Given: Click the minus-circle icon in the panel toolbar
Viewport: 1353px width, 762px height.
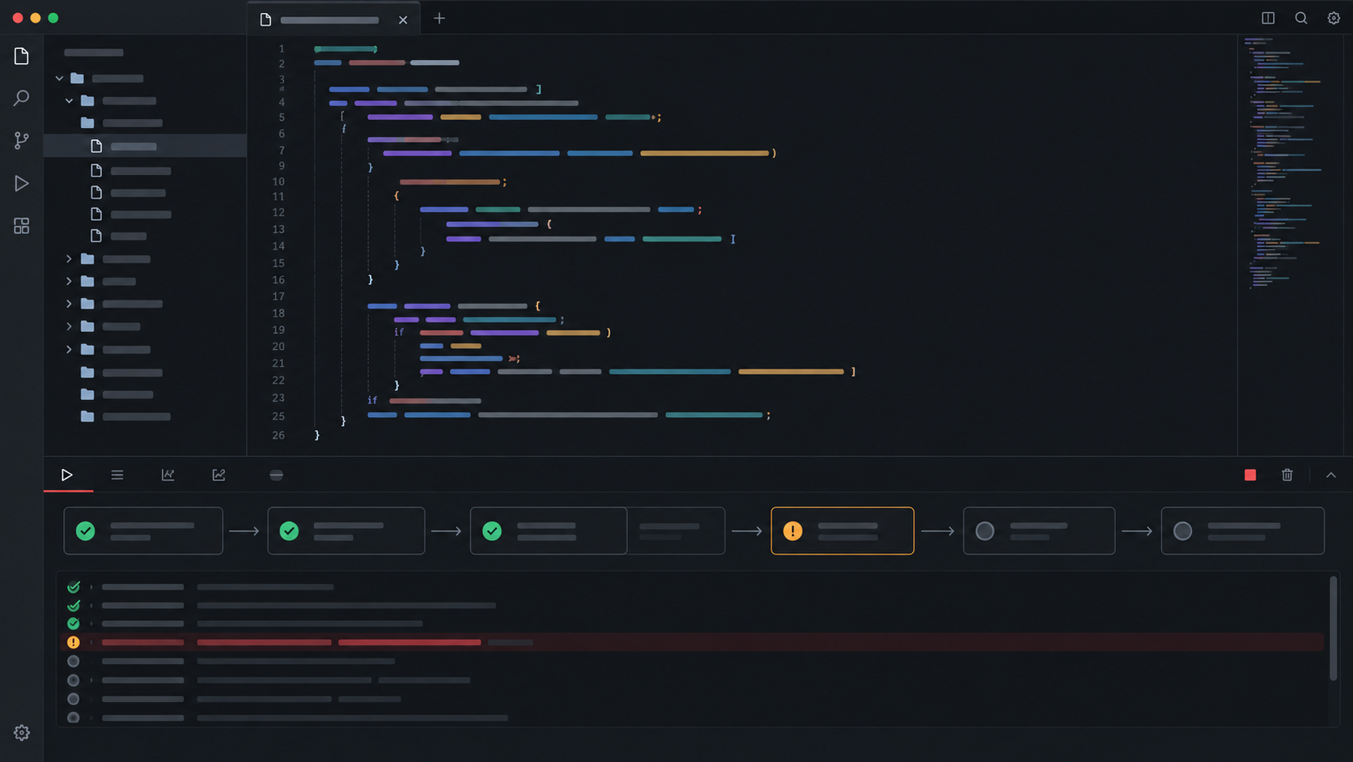Looking at the screenshot, I should [x=276, y=475].
